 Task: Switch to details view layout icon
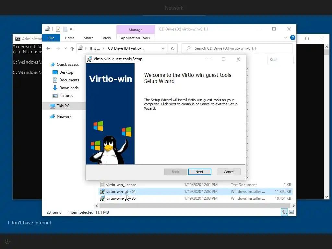[284, 212]
